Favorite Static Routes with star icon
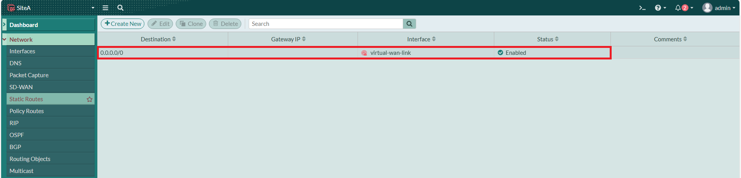Viewport: 741px width, 178px height. click(x=90, y=99)
